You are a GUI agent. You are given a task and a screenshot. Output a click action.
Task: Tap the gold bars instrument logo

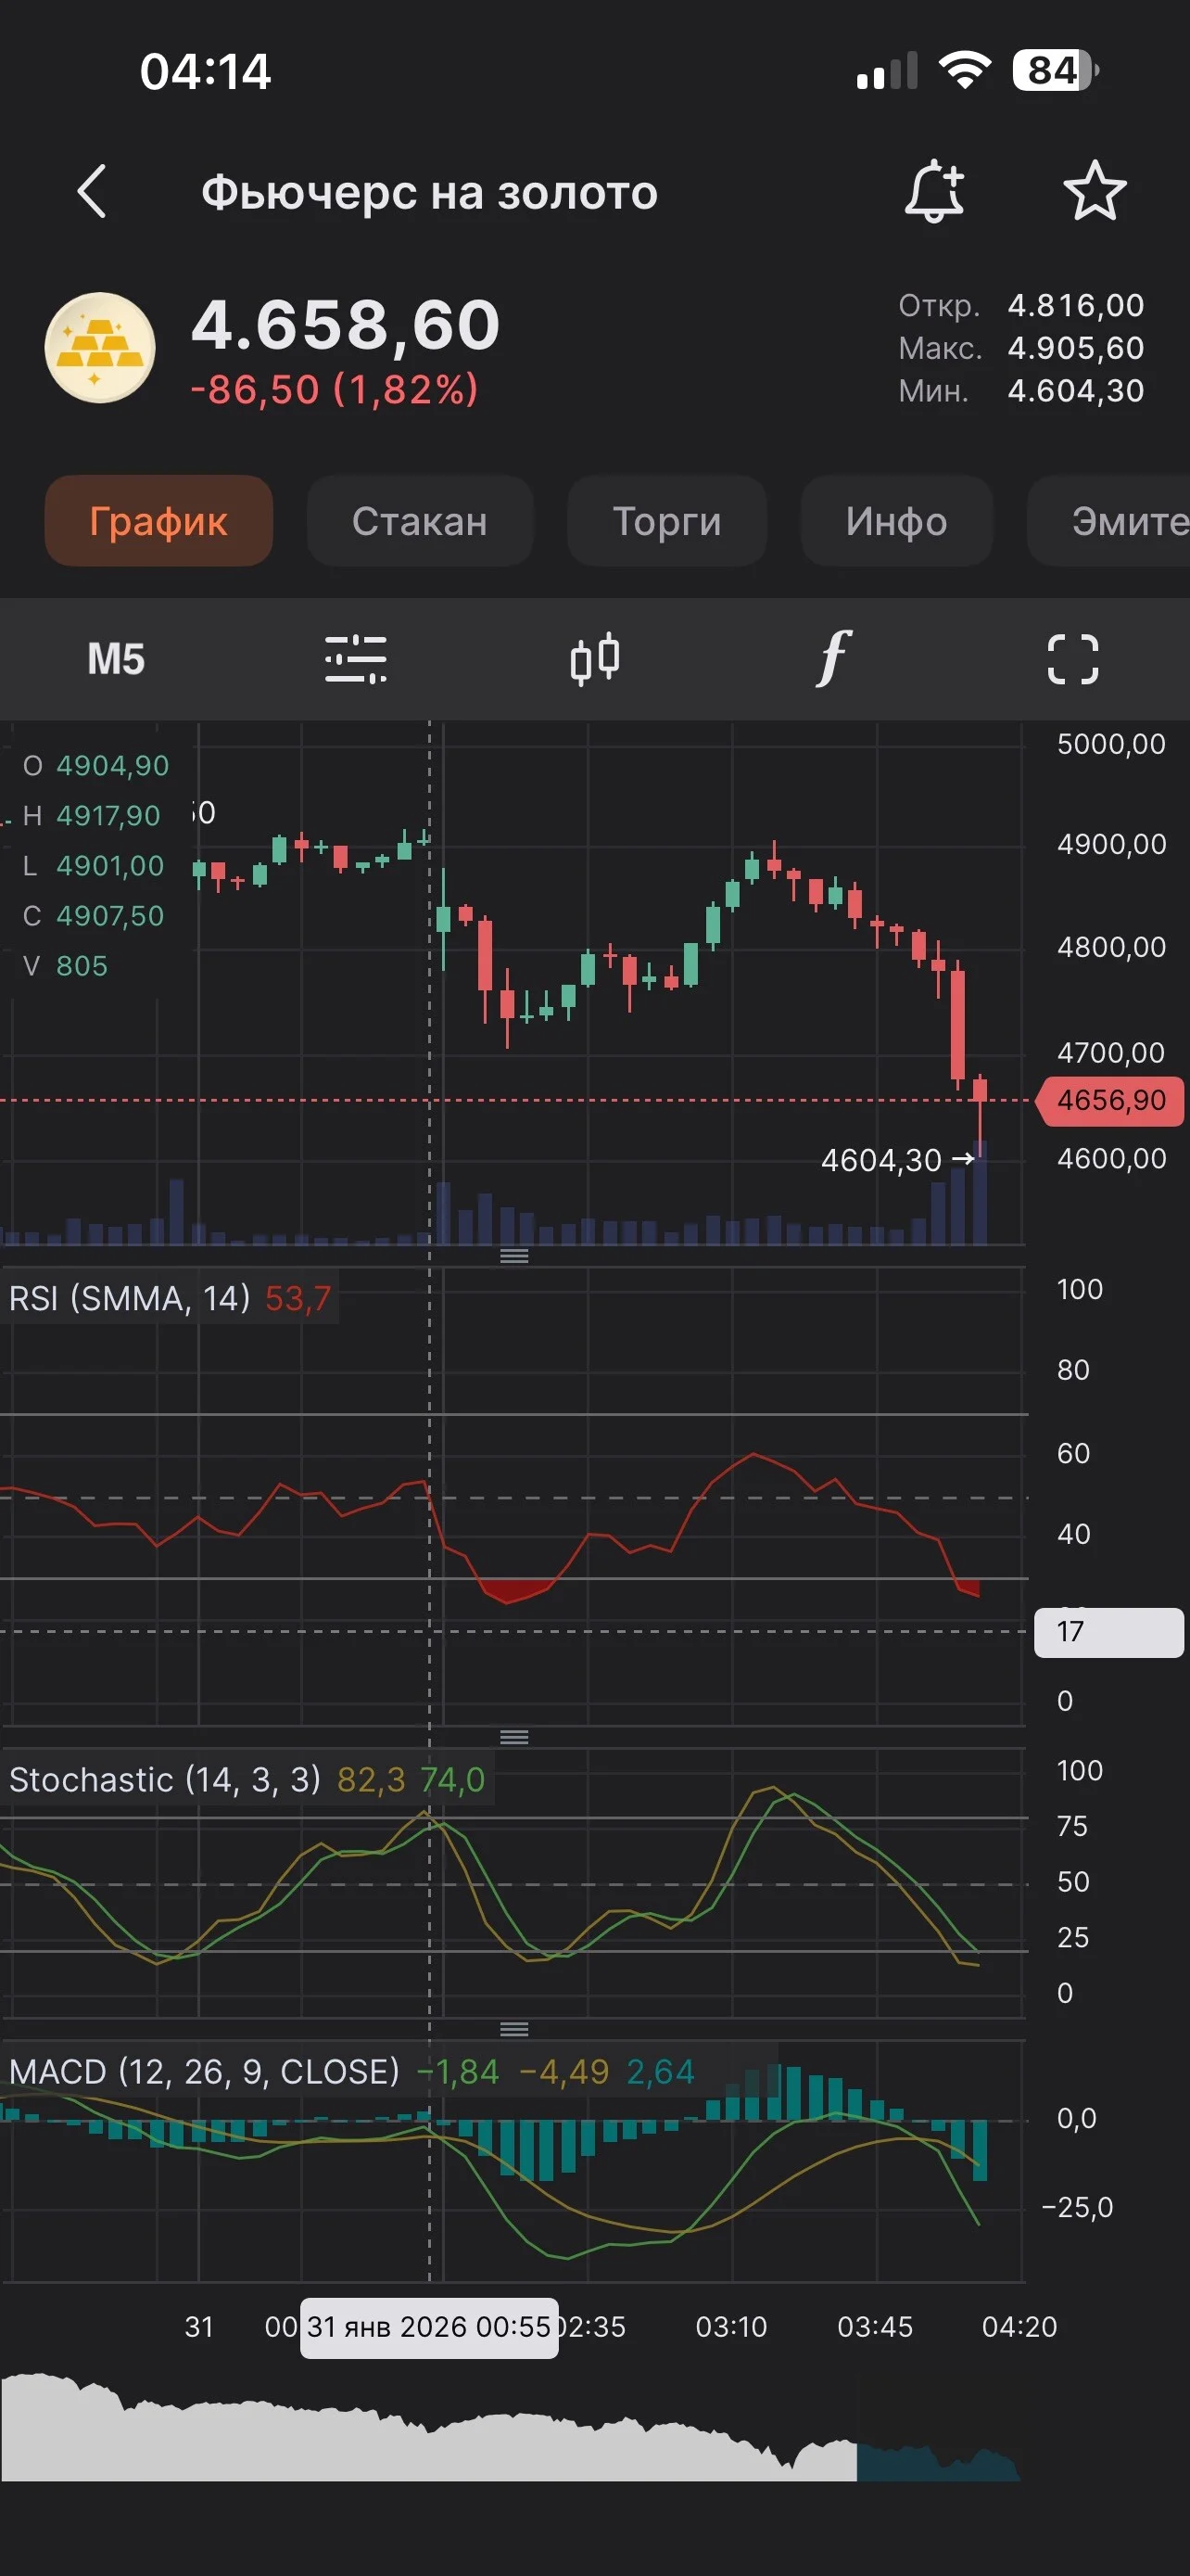pyautogui.click(x=100, y=348)
